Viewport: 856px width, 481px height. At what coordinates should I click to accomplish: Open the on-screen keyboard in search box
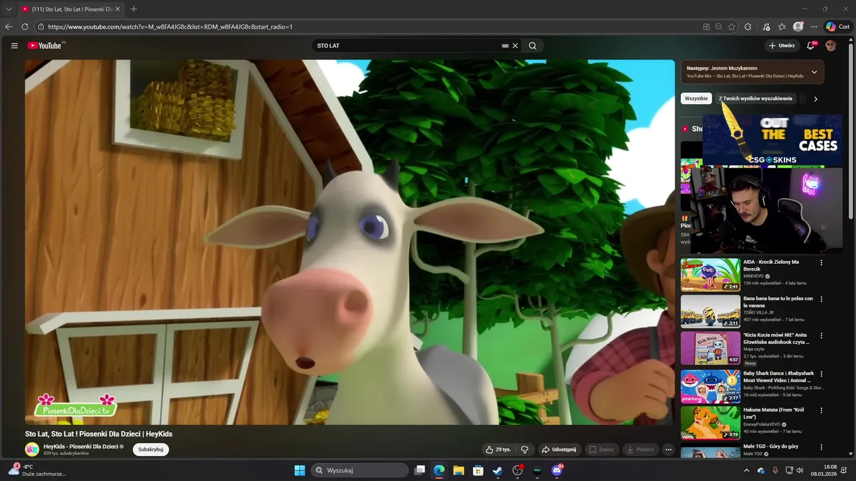click(505, 45)
